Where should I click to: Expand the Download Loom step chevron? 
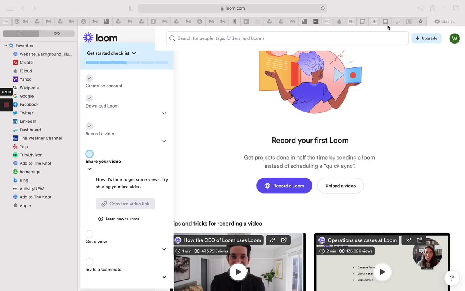[x=164, y=113]
